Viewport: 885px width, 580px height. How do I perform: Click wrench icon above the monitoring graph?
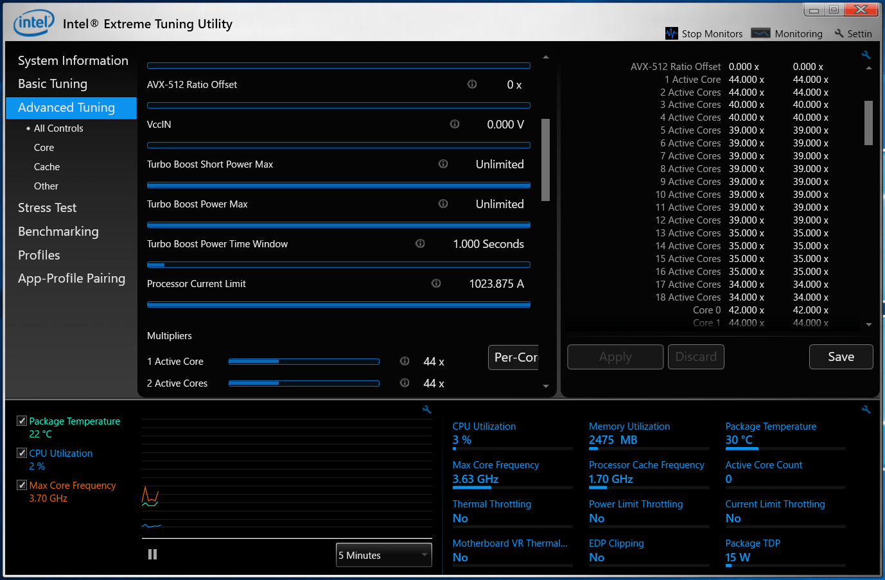point(426,409)
